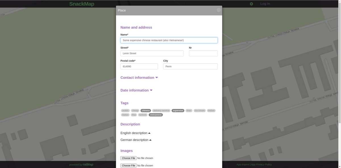Open the App Privacy Policy
The height and width of the screenshot is (168, 341).
point(261,164)
